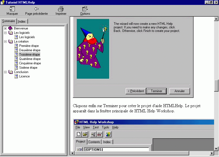The image size is (219, 157).
Task: Open the Deuxième étape topic
Action: point(30,50)
